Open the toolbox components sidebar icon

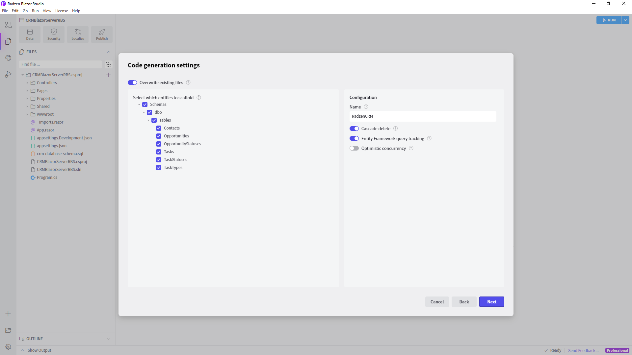[8, 25]
